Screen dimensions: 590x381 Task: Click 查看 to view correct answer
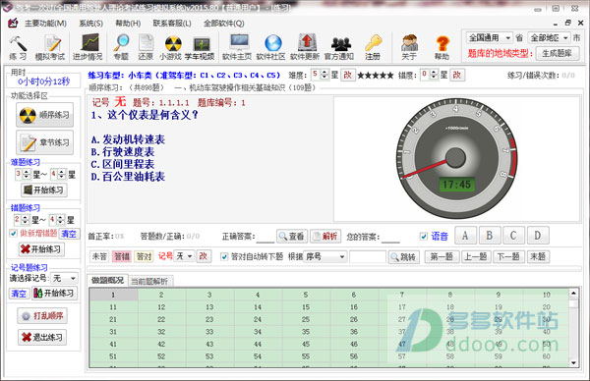click(292, 236)
